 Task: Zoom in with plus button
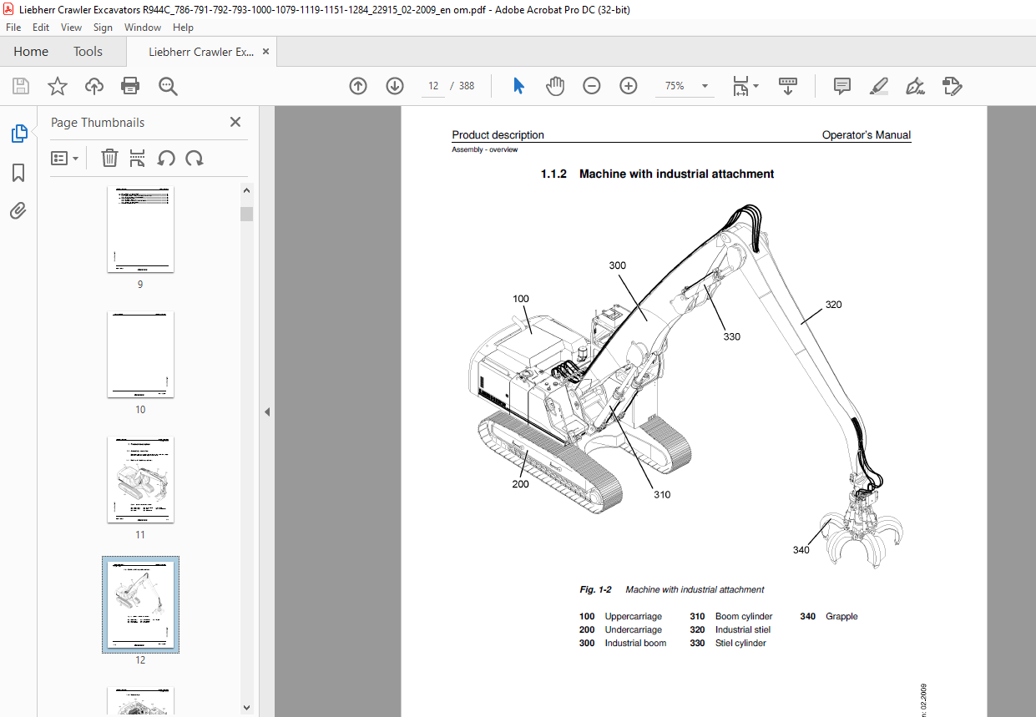coord(629,86)
